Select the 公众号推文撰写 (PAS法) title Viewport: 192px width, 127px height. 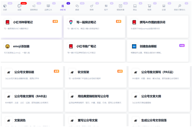[x=157, y=72]
